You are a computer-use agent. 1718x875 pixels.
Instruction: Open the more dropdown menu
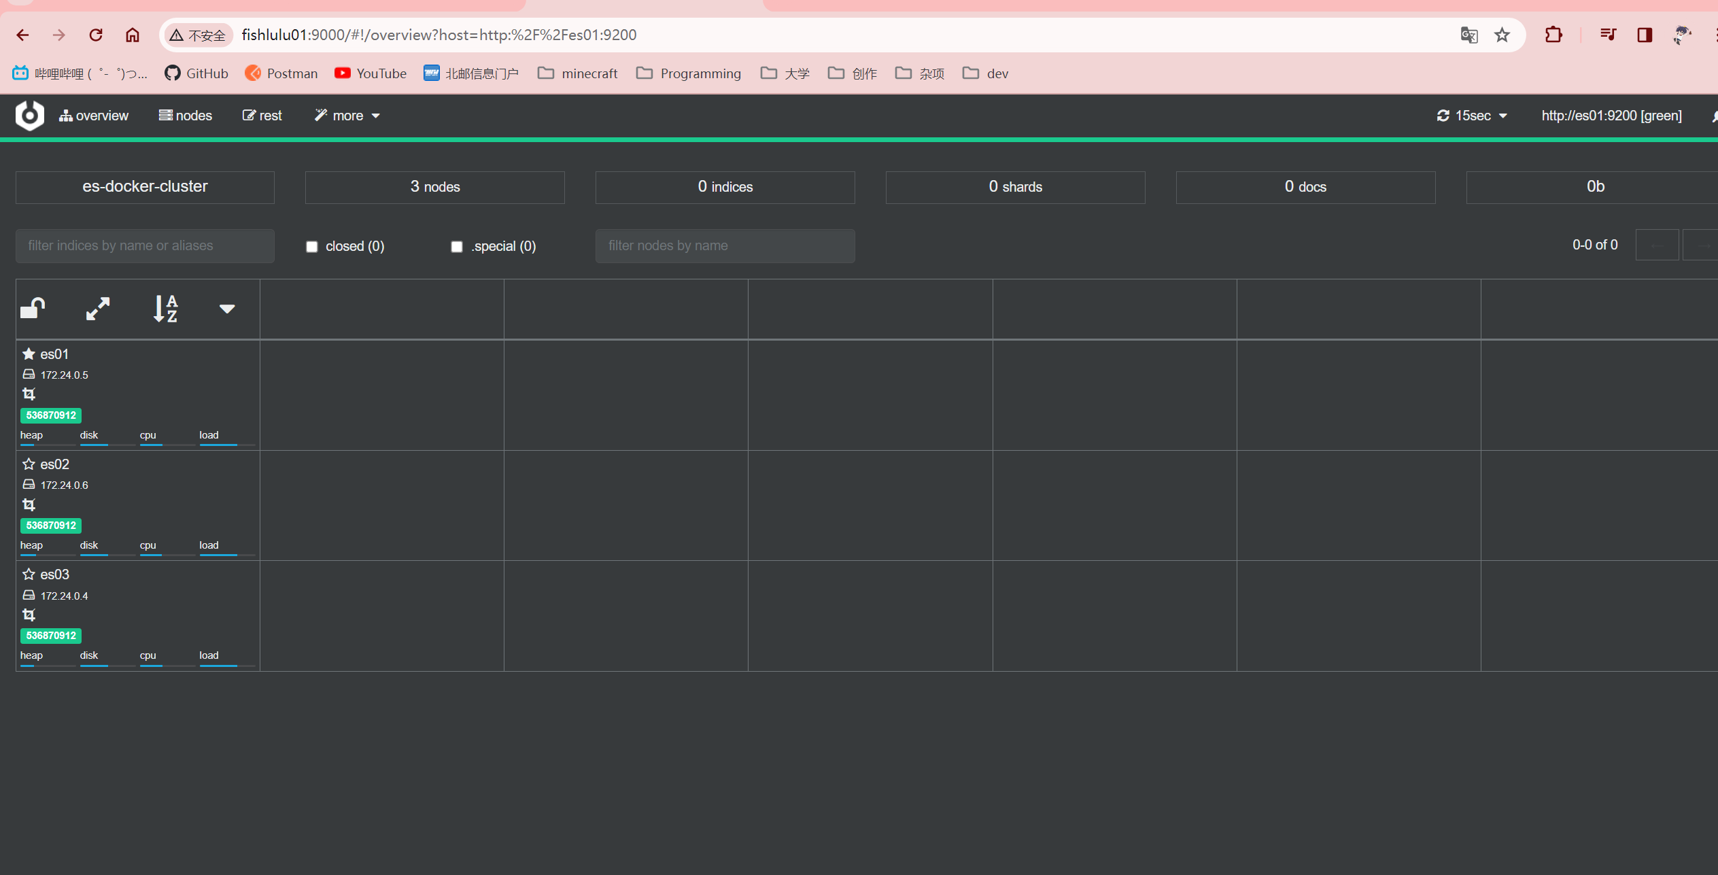pyautogui.click(x=347, y=116)
